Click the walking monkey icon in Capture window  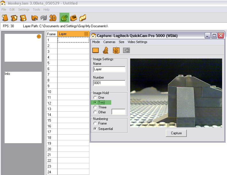(106, 50)
